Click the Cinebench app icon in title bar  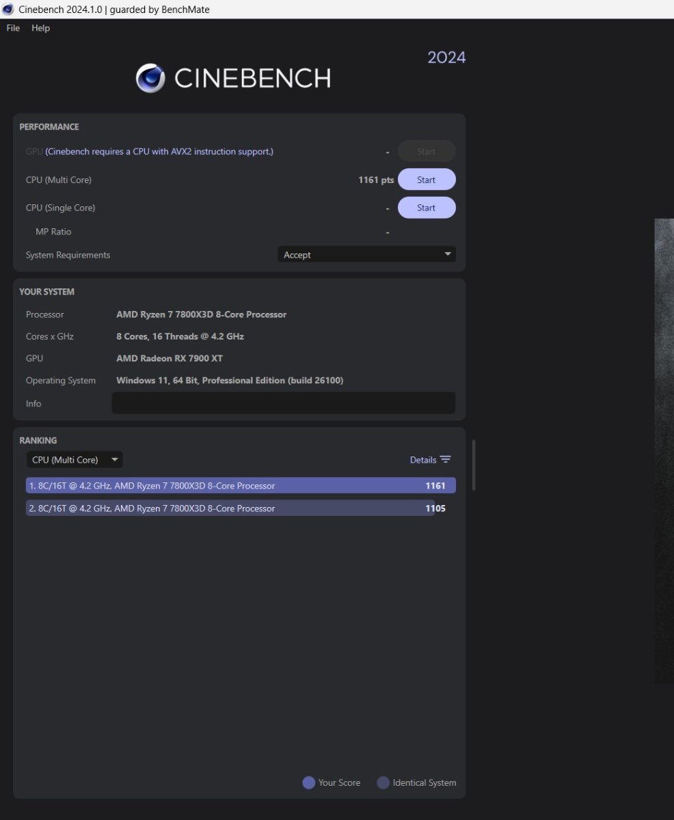8,9
